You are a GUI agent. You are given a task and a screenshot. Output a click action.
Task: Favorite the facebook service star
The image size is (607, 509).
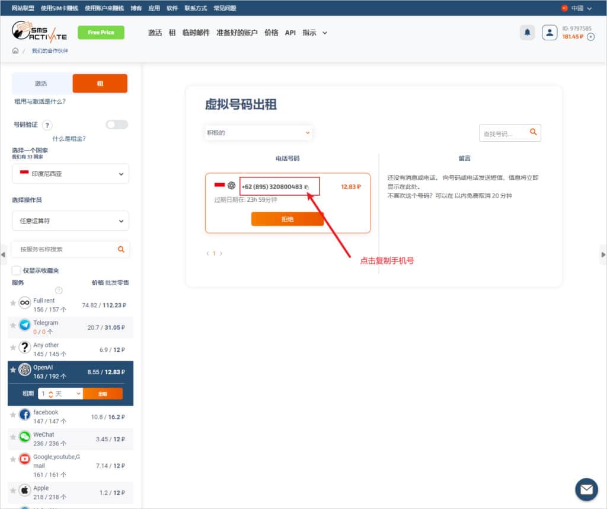(x=13, y=415)
